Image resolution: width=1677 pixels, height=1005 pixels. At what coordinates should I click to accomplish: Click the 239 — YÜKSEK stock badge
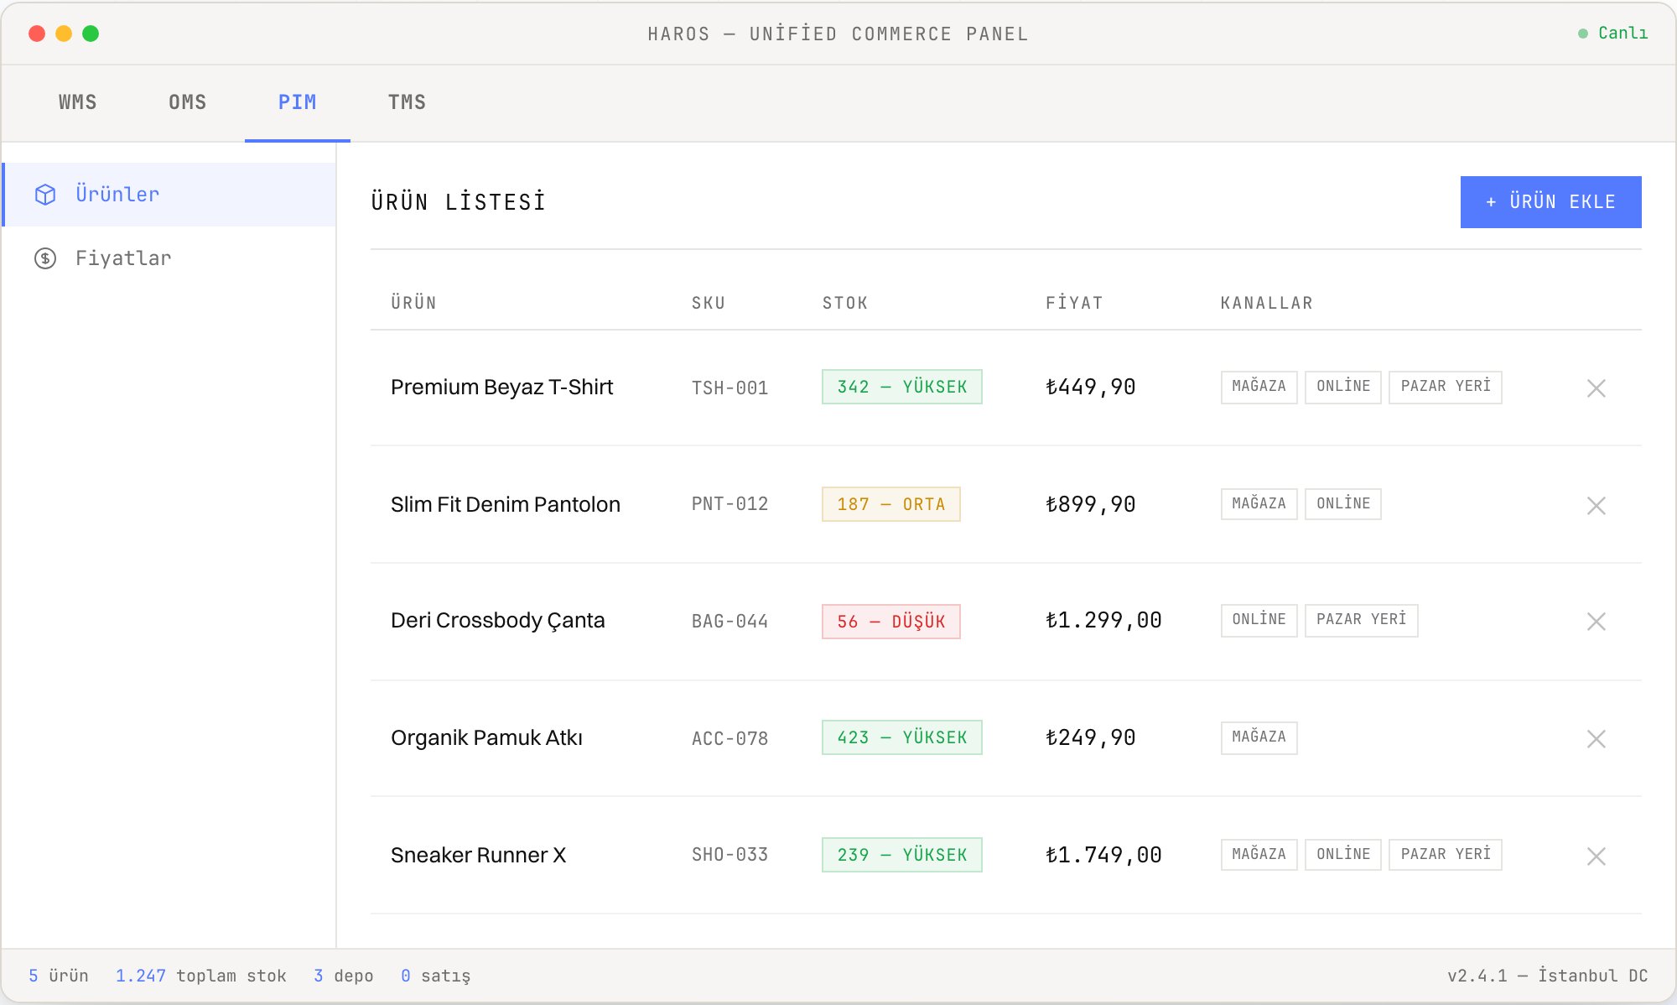coord(901,855)
